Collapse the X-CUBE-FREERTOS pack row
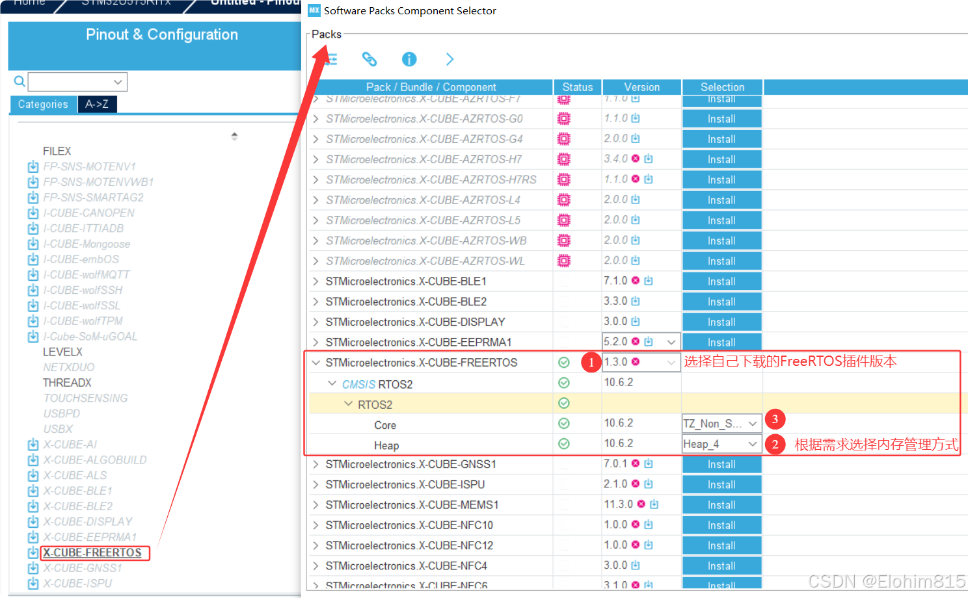This screenshot has width=968, height=598. 316,363
